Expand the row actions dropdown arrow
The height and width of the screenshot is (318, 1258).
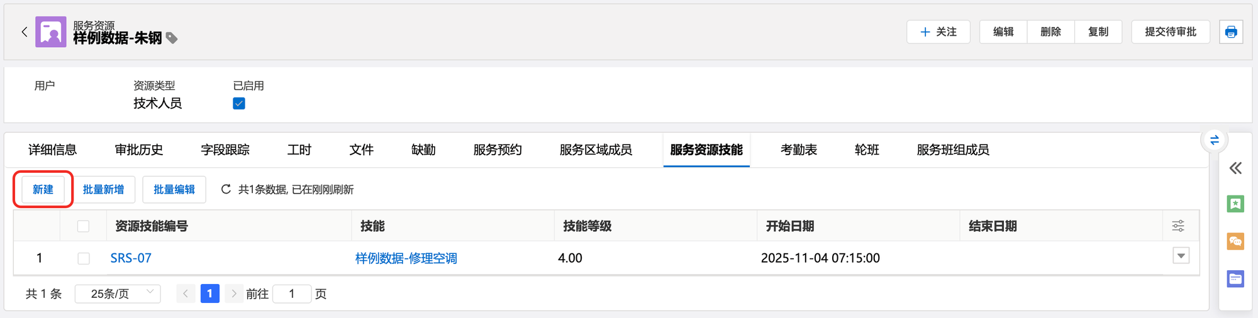click(1181, 256)
